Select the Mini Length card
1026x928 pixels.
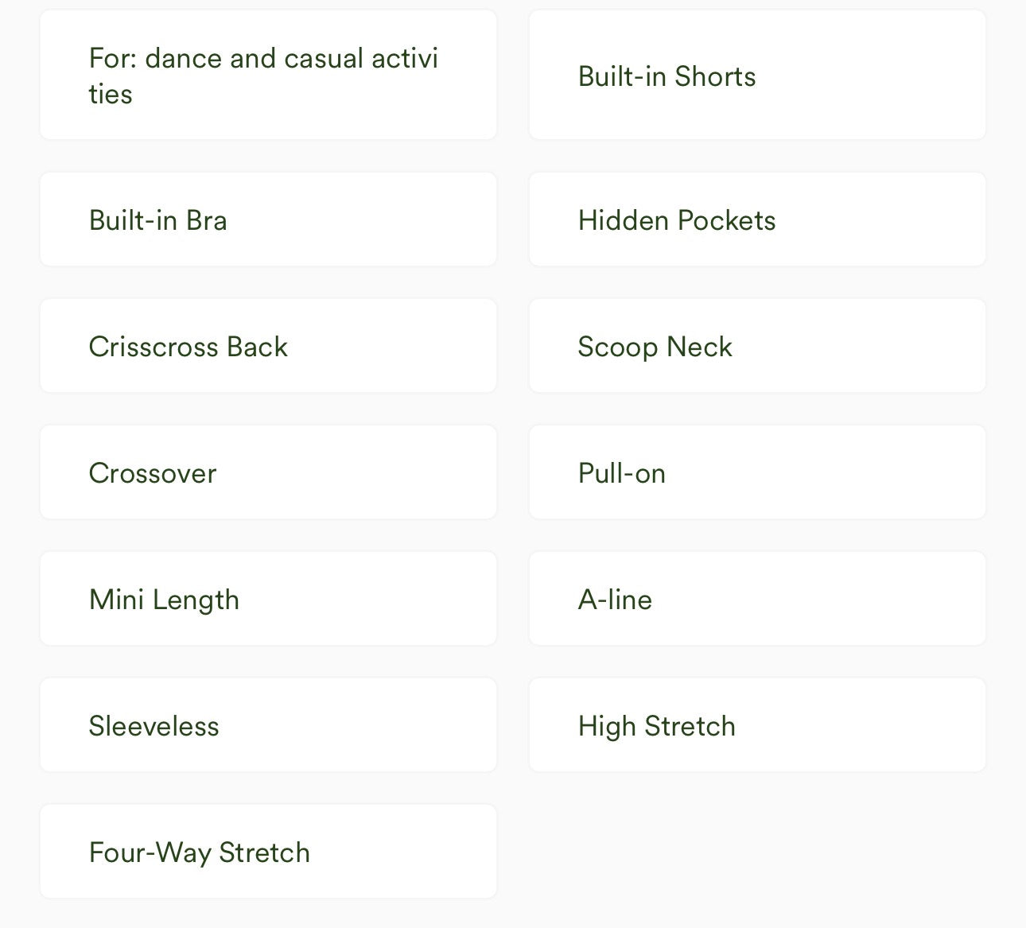[268, 599]
